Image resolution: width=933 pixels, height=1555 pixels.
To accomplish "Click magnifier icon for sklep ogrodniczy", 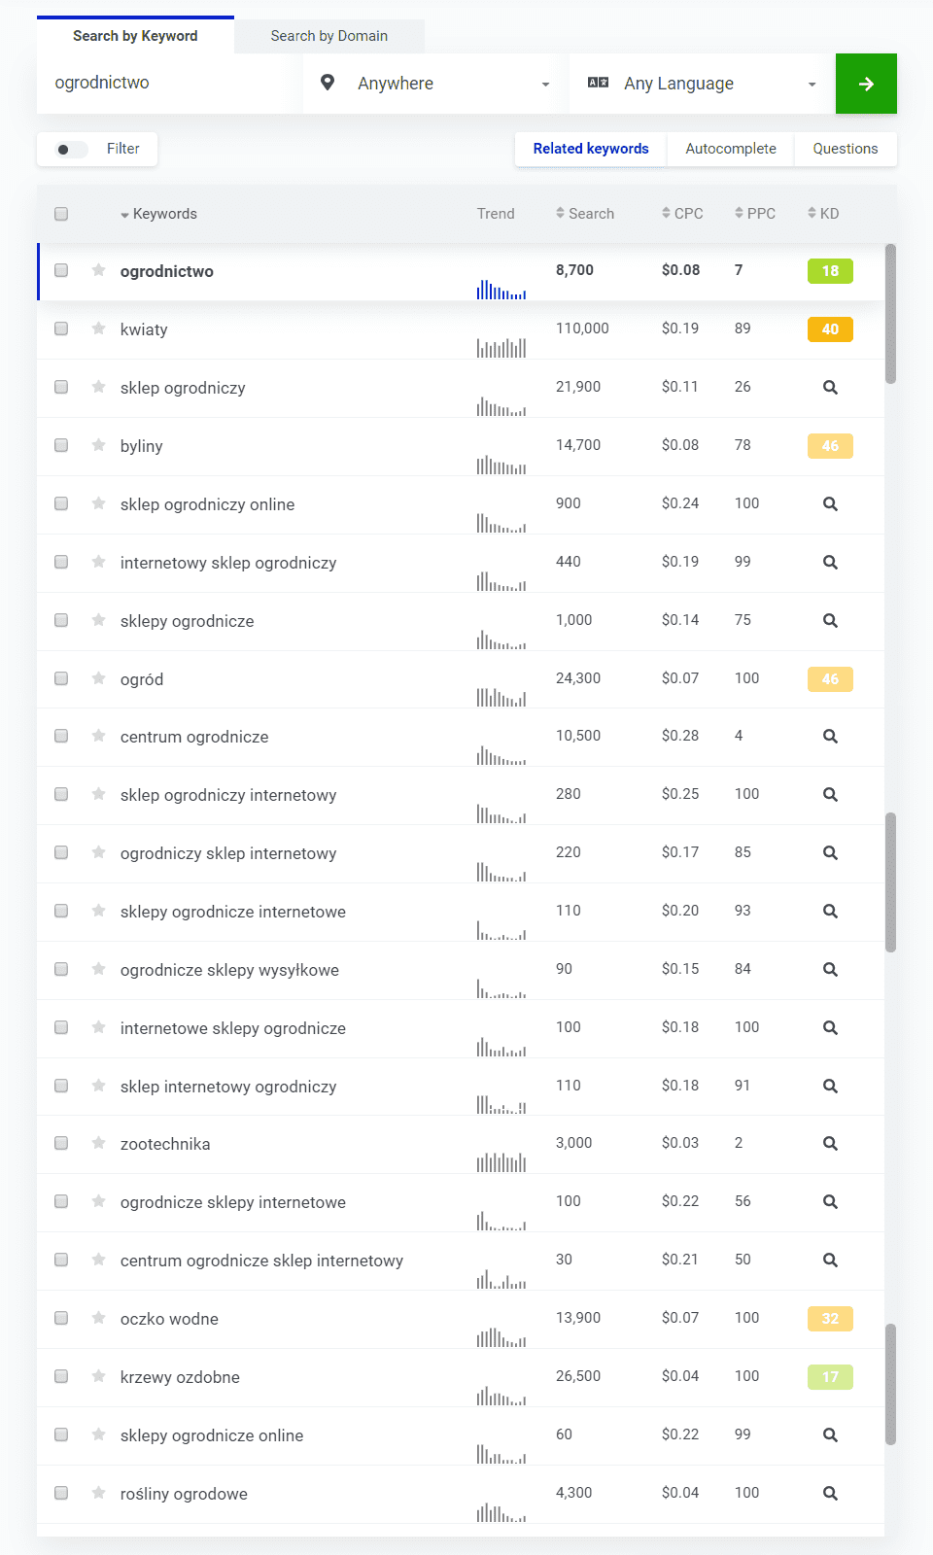I will 830,387.
